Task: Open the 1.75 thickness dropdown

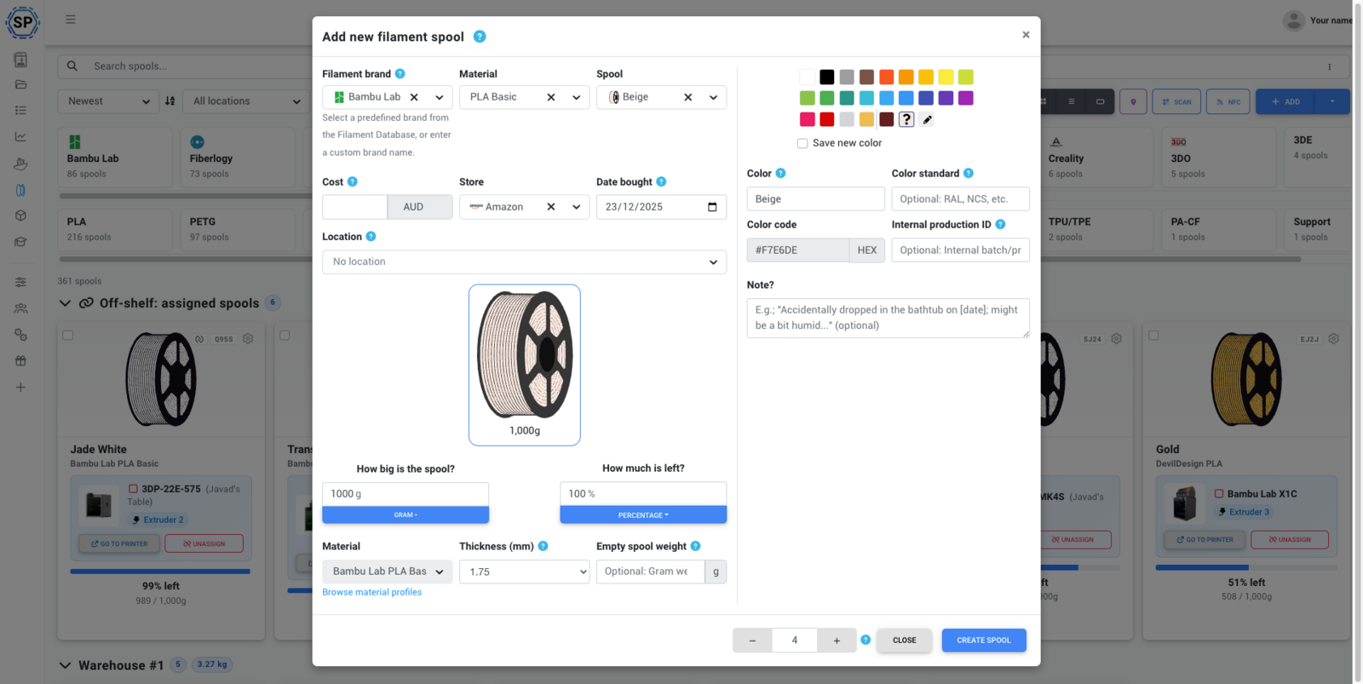Action: (524, 572)
